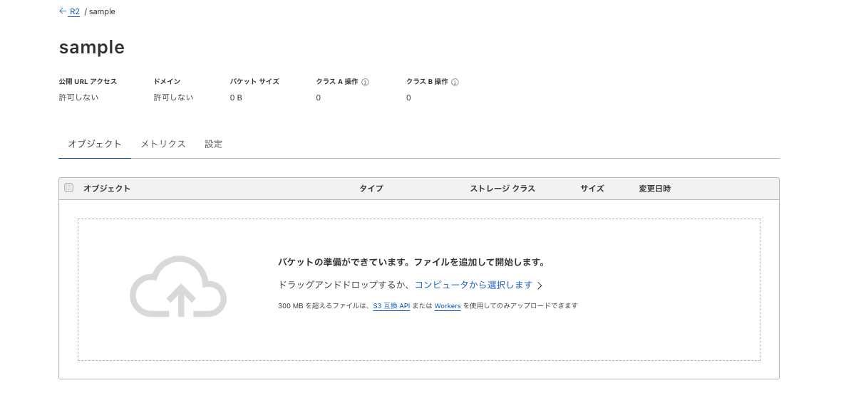856x415 pixels.
Task: Click the cloud upload icon
Action: tap(178, 286)
